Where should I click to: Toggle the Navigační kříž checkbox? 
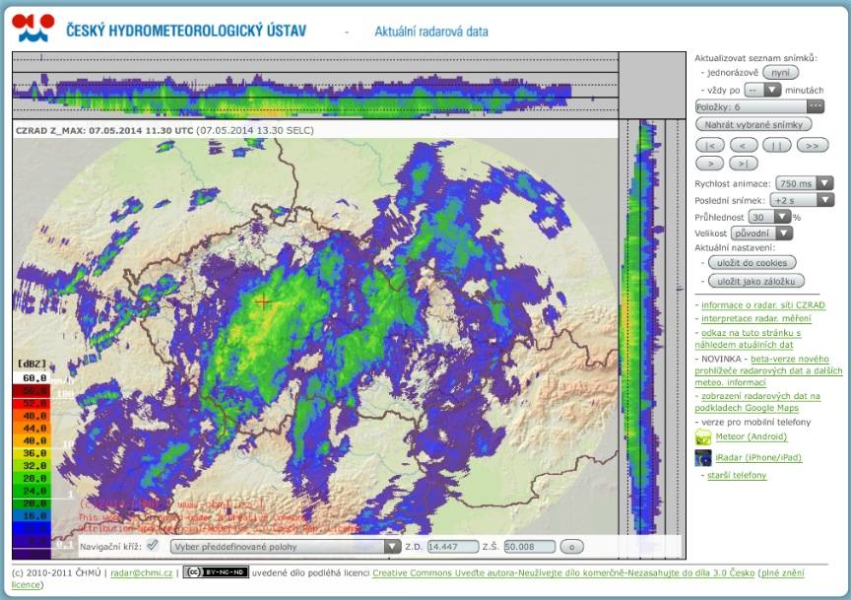(x=153, y=545)
